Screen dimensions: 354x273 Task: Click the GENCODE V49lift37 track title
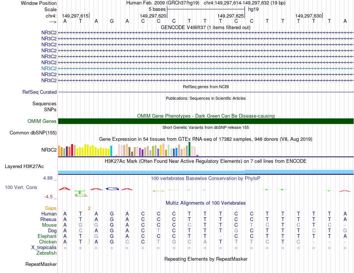(x=205, y=27)
